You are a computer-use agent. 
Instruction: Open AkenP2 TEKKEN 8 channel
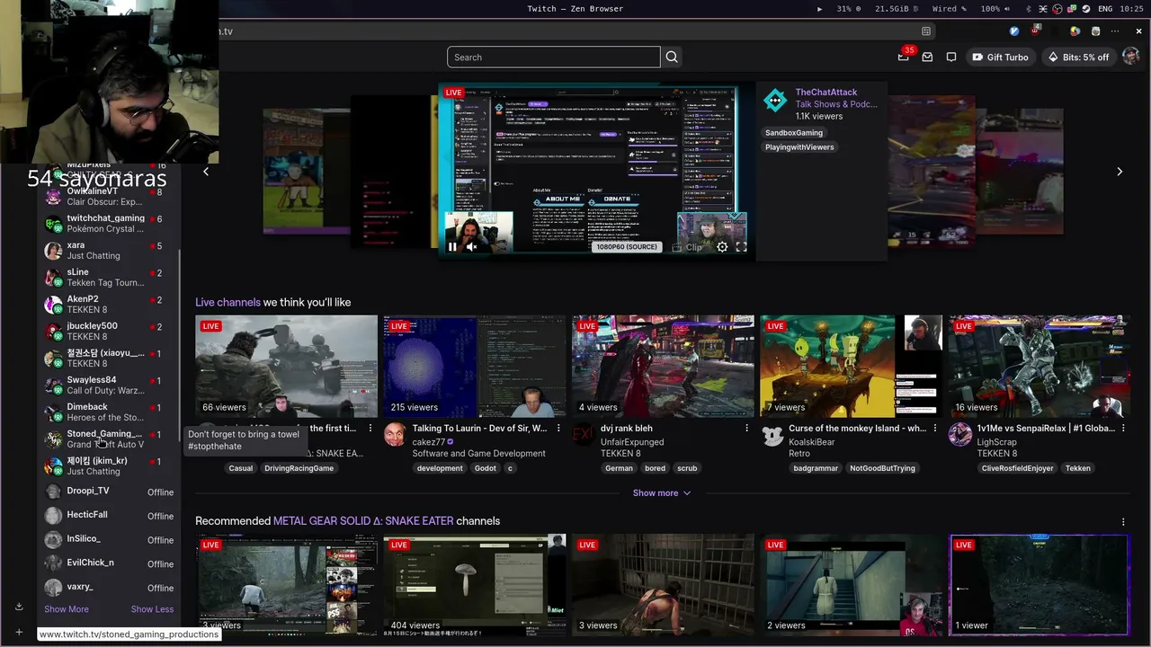[109, 305]
